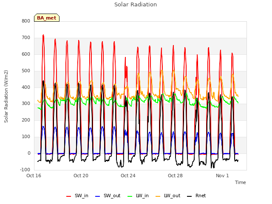Click the blue SW_out legend color marker
The width and height of the screenshot is (272, 204).
(x=98, y=196)
